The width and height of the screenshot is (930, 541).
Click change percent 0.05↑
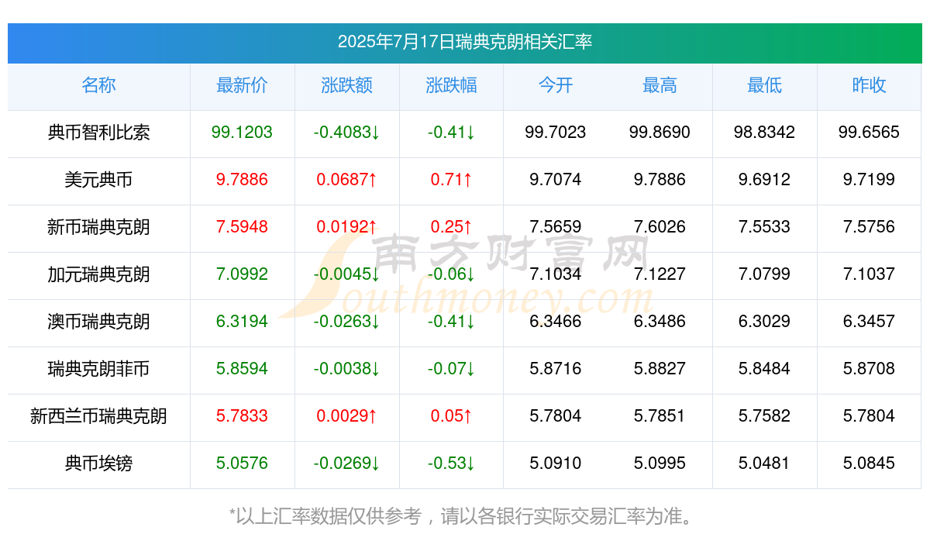[451, 416]
